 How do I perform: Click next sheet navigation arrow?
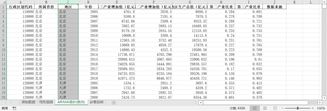click(11, 103)
